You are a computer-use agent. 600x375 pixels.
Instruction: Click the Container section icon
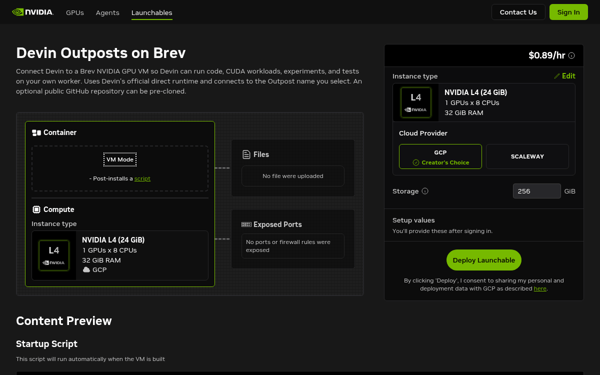coord(36,133)
